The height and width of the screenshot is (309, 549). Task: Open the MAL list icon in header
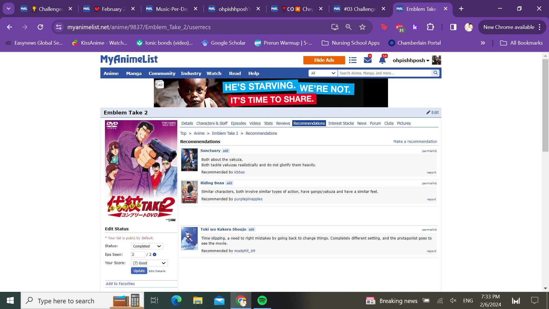click(353, 60)
